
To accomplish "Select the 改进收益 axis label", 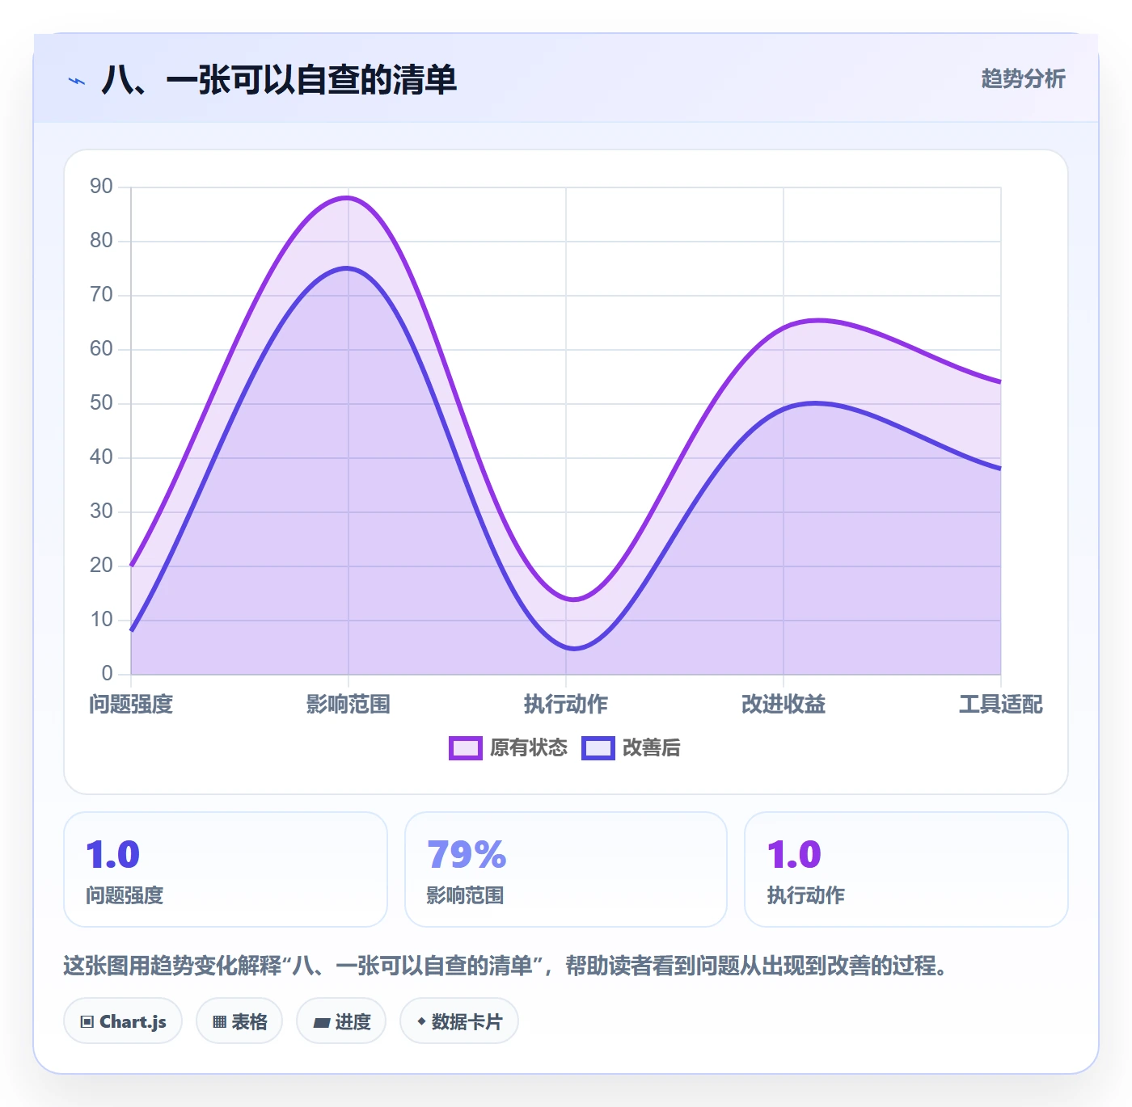I will click(x=784, y=705).
